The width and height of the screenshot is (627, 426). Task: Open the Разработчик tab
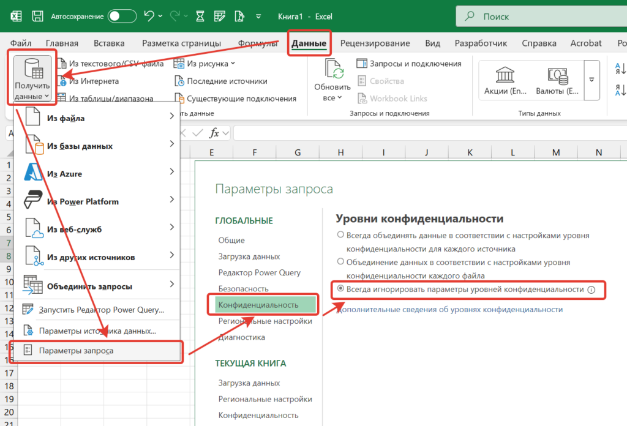point(481,43)
